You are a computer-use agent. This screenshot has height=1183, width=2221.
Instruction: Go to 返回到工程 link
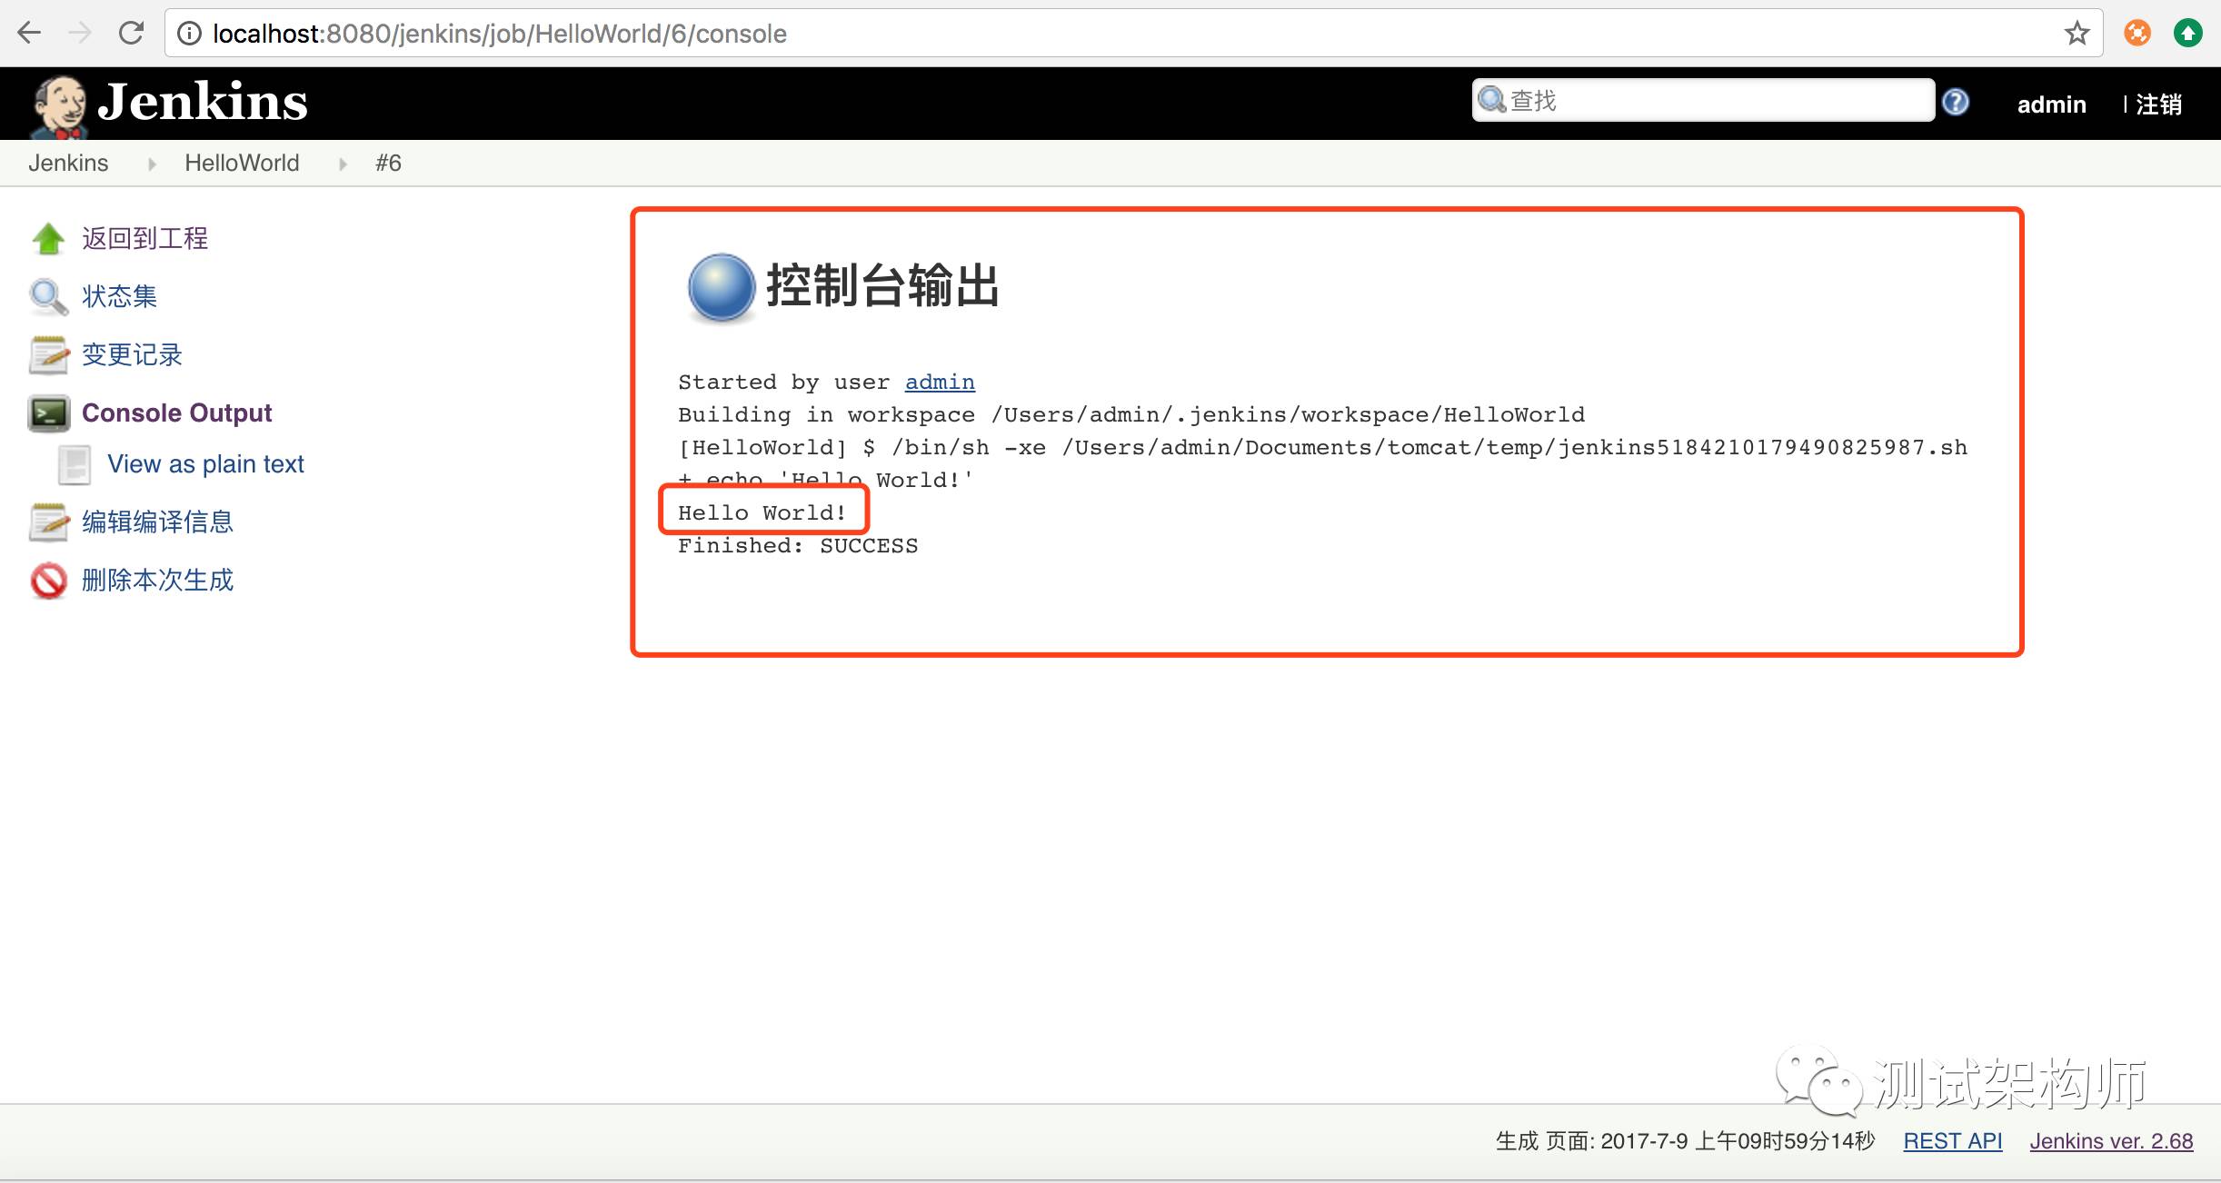pos(145,239)
